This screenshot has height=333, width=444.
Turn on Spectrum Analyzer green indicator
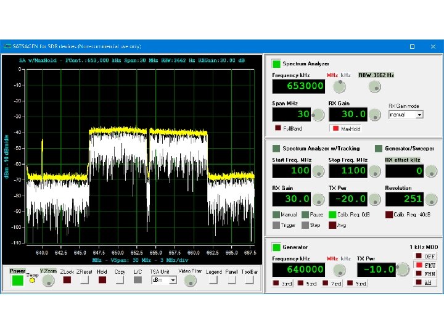(276, 64)
